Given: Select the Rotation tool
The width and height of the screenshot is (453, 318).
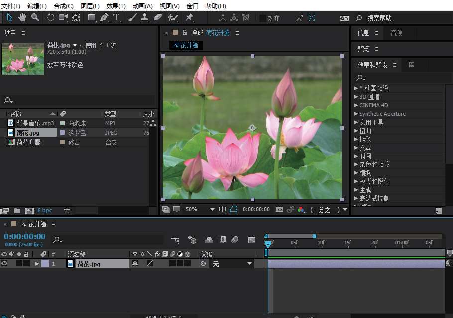Looking at the screenshot, I should click(50, 18).
